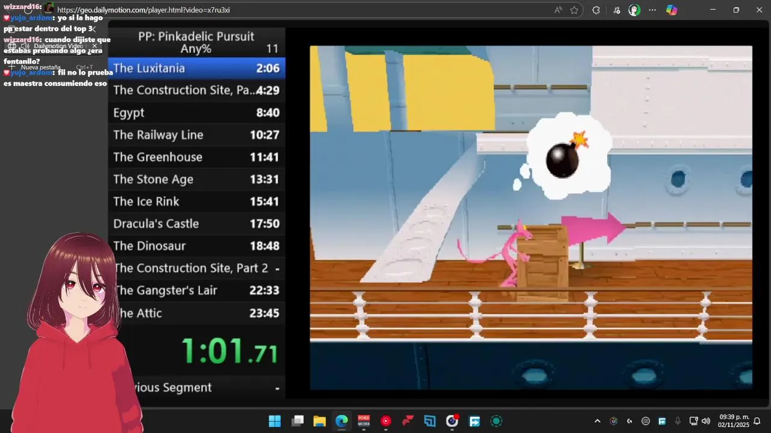The height and width of the screenshot is (433, 771).
Task: Open the browser profile avatar
Action: click(x=634, y=10)
